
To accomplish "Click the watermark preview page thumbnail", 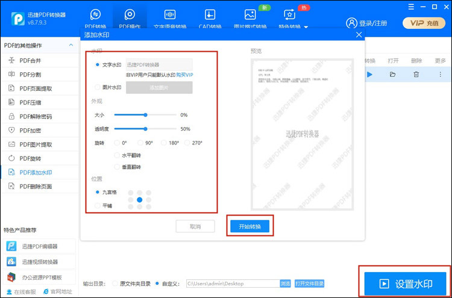I will (x=302, y=134).
